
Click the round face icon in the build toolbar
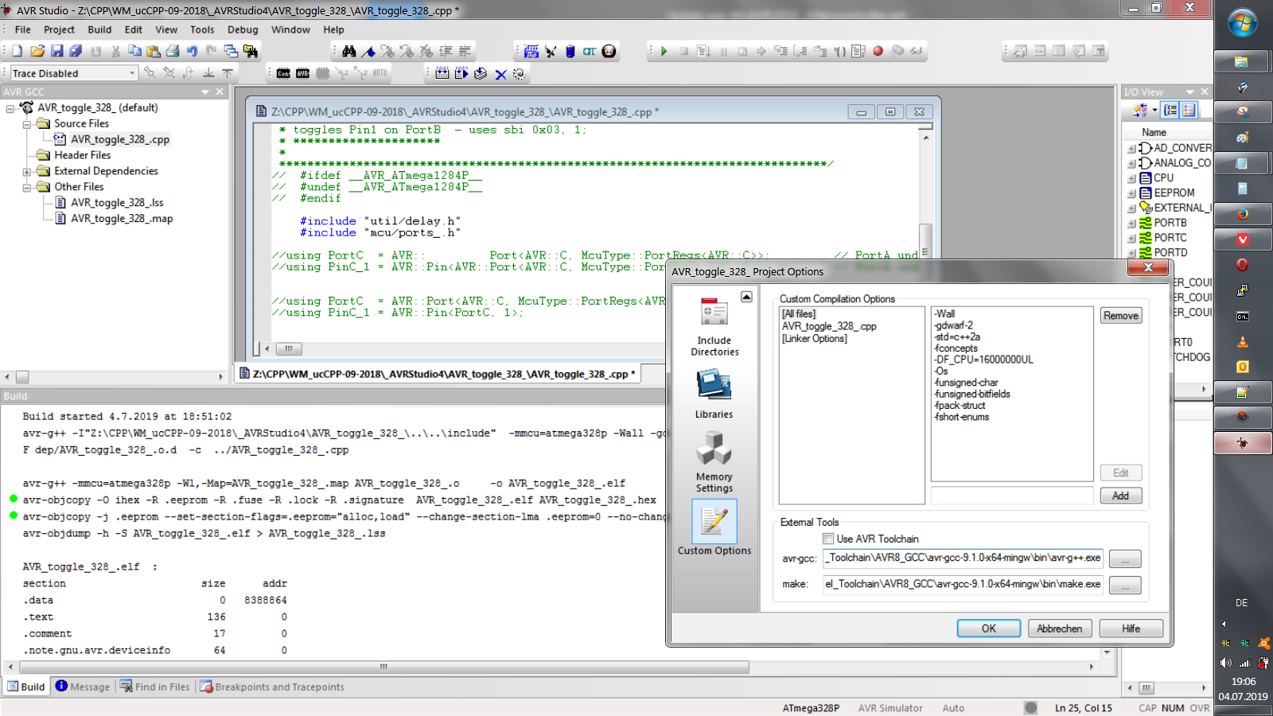click(x=609, y=51)
